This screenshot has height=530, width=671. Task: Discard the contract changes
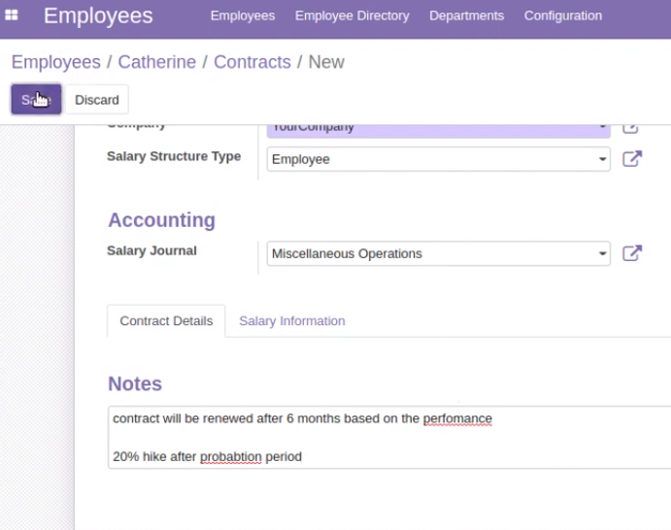97,100
